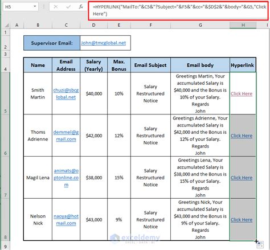Select row 5 header
Viewport: 270px width, 250px height.
pos(5,93)
